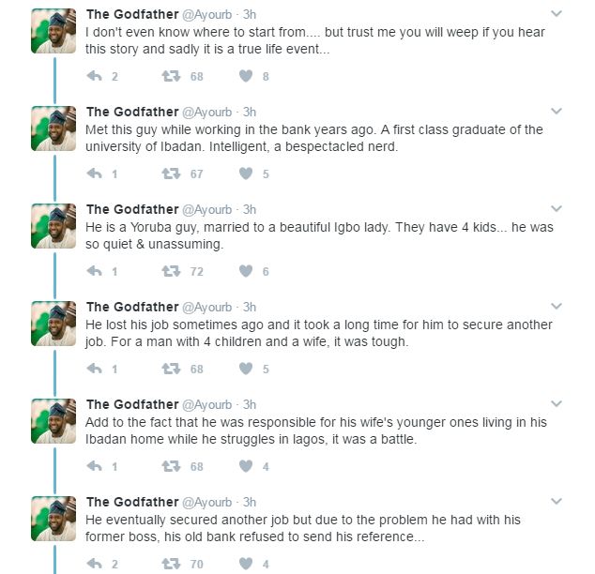The height and width of the screenshot is (574, 595).
Task: Open the chevron menu on the last tweet
Action: 556,502
